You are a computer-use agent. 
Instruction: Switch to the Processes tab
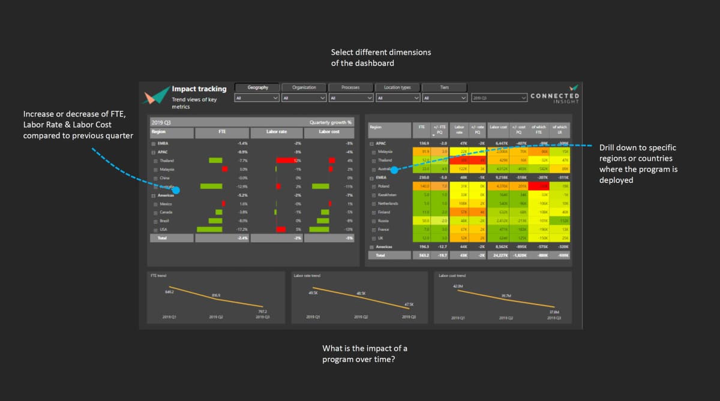point(350,88)
